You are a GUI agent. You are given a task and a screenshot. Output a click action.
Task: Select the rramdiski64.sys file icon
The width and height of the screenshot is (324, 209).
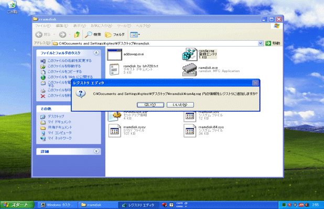(x=190, y=131)
